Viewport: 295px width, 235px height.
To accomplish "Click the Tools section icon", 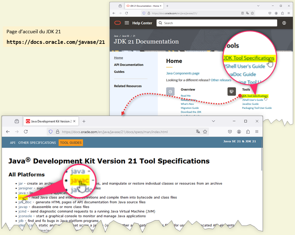I will (232, 91).
